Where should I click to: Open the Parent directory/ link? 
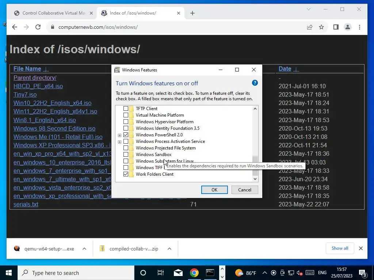tap(35, 78)
